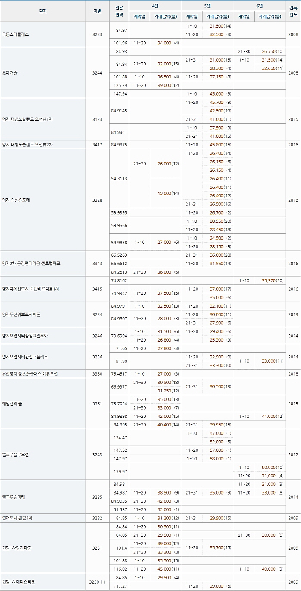Click the May price 45,800(15)

[x=221, y=145]
